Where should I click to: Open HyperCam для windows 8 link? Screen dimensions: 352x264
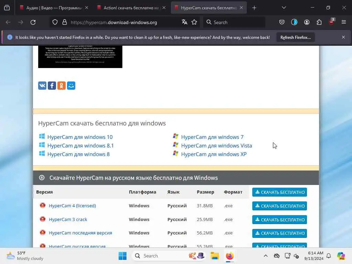(78, 154)
